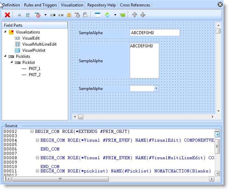Screen dimensions: 229x190
Task: Open the Repository Help tab
Action: pos(102,5)
